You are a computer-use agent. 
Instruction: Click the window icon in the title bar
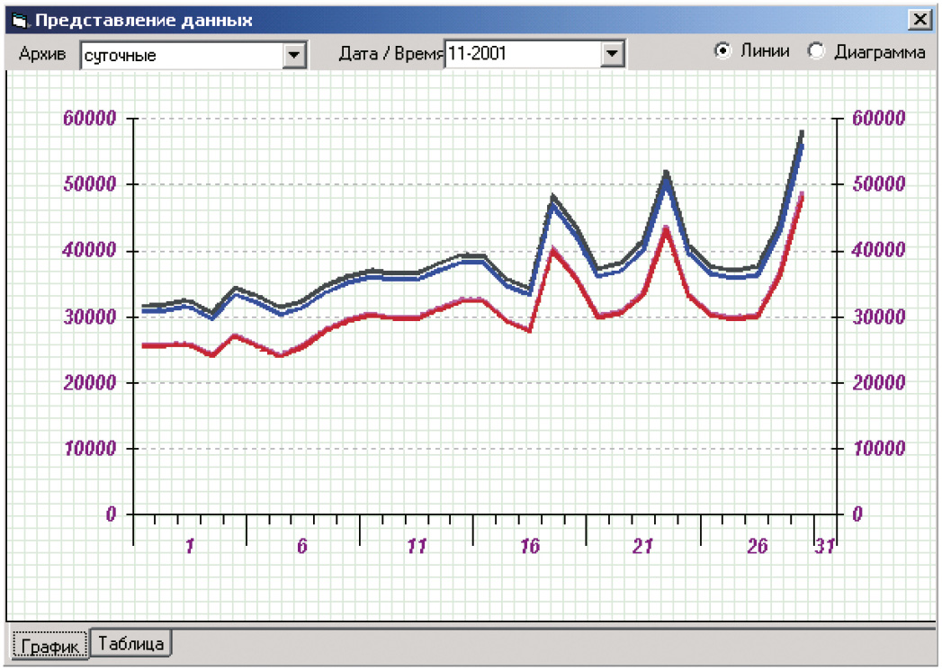[x=19, y=21]
